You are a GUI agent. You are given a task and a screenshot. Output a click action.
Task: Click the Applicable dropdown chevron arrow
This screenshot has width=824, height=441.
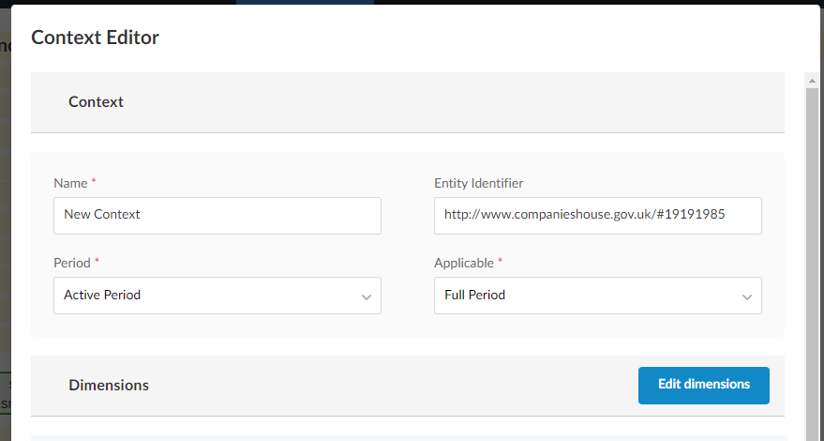point(746,297)
